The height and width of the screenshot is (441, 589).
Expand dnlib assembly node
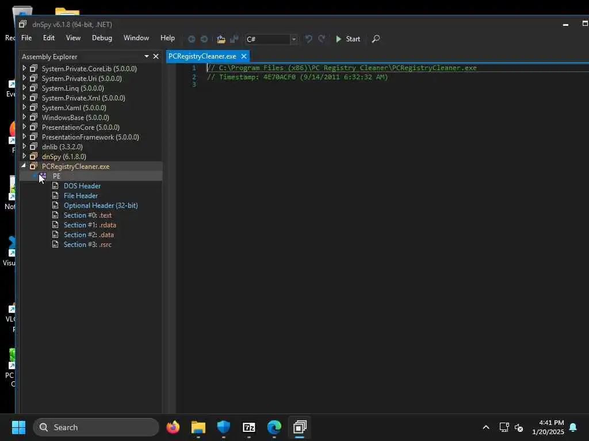coord(24,146)
